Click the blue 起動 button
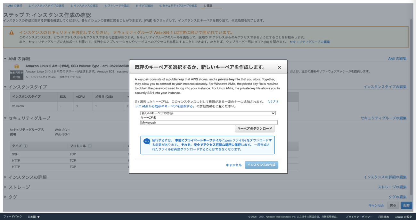 pos(406,205)
